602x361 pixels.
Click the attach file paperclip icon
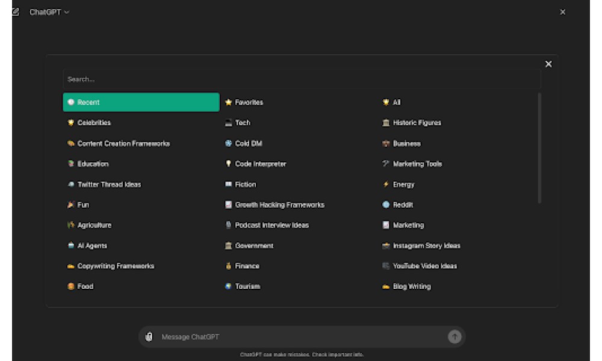point(149,337)
